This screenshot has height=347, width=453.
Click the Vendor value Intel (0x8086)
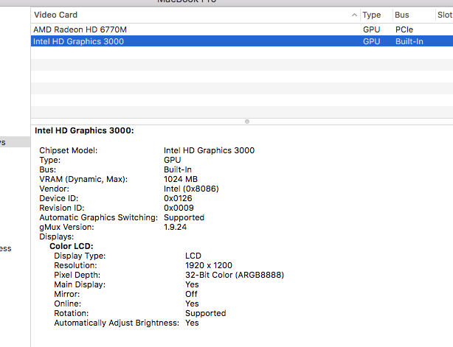tap(191, 189)
